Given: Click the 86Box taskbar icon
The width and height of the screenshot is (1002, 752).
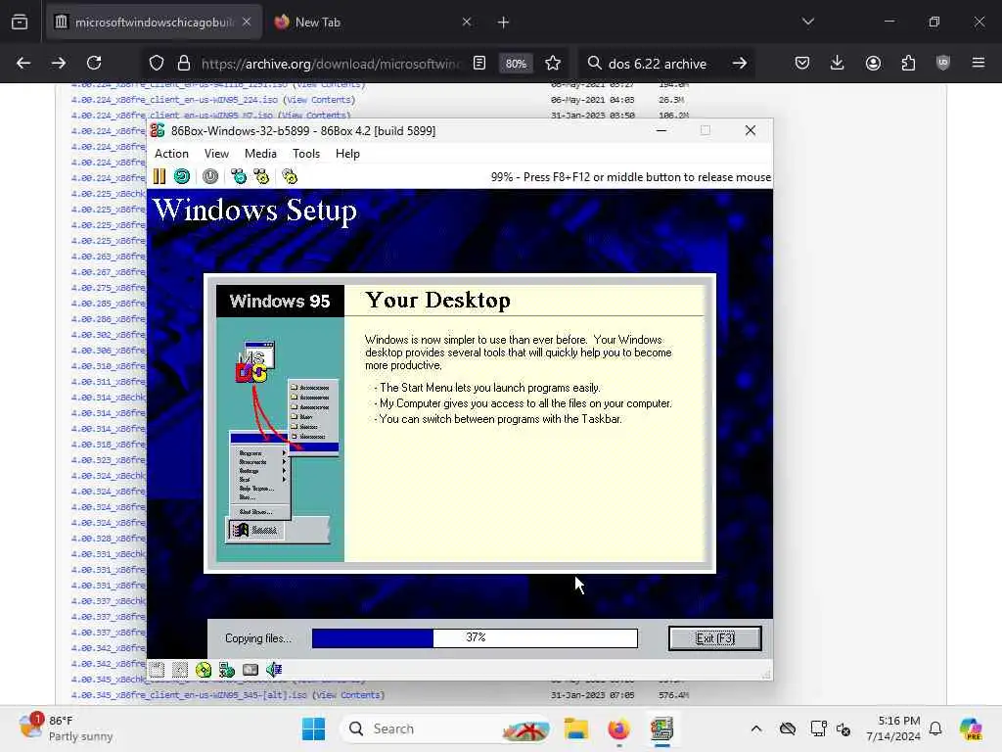Looking at the screenshot, I should (x=662, y=728).
